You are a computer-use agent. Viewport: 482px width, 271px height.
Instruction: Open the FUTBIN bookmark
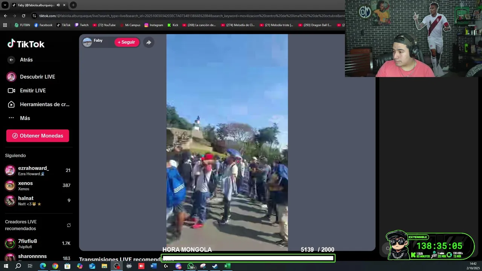tap(22, 25)
